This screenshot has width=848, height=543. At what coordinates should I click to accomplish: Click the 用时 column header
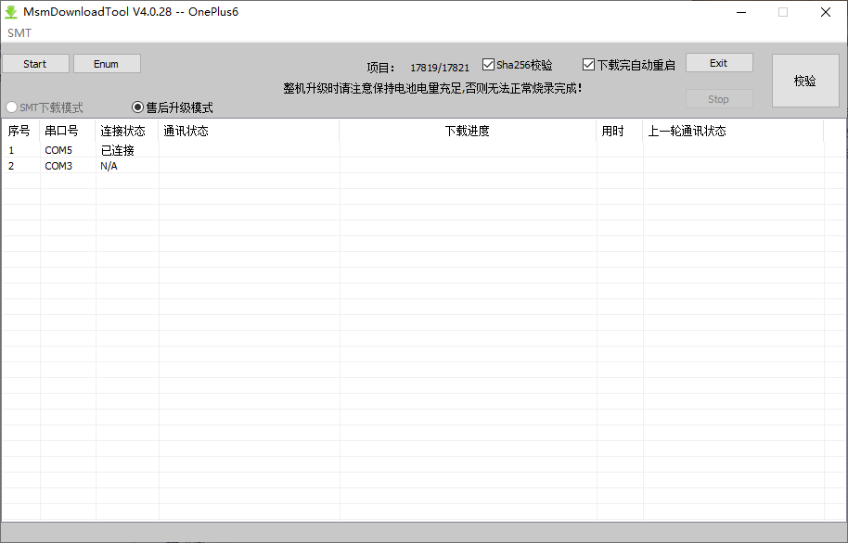tap(620, 131)
